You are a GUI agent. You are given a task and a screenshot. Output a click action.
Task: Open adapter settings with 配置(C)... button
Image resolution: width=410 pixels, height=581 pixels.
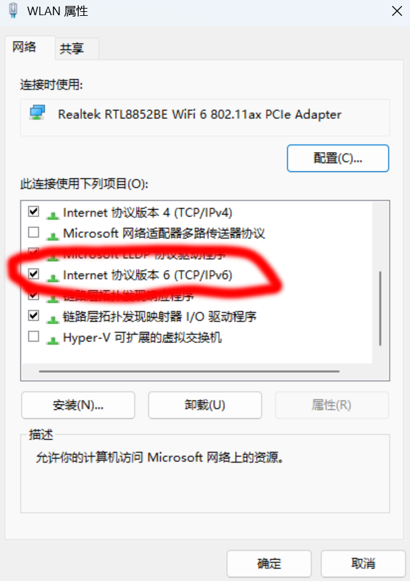338,158
